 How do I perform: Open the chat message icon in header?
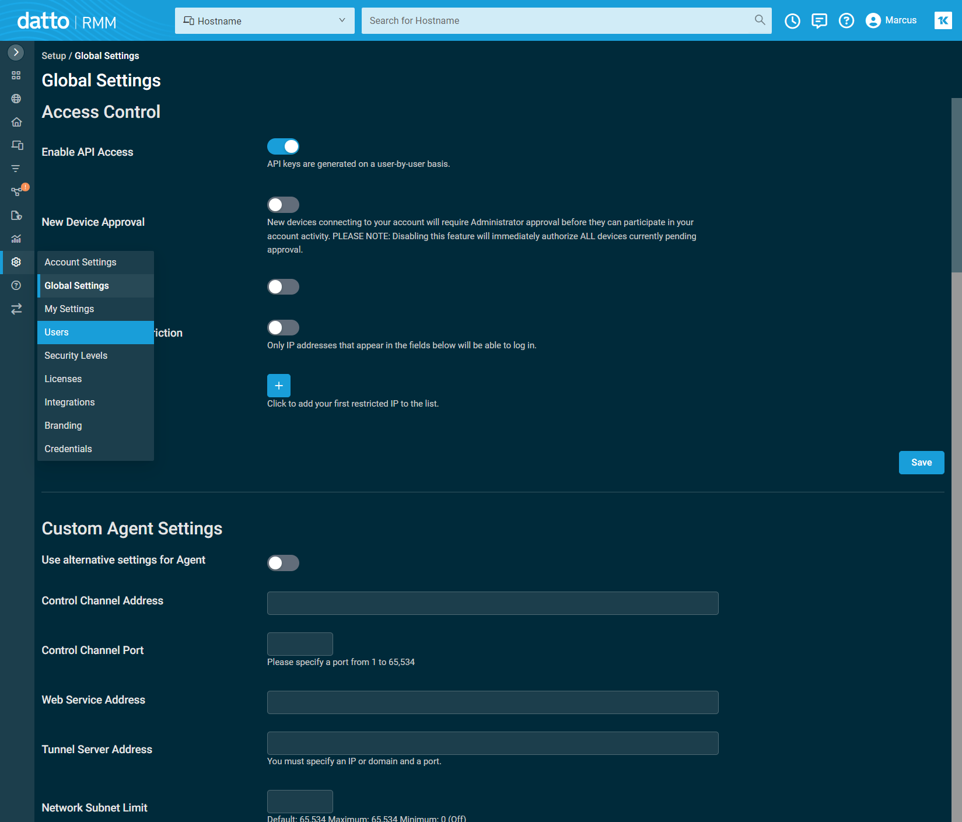[819, 21]
